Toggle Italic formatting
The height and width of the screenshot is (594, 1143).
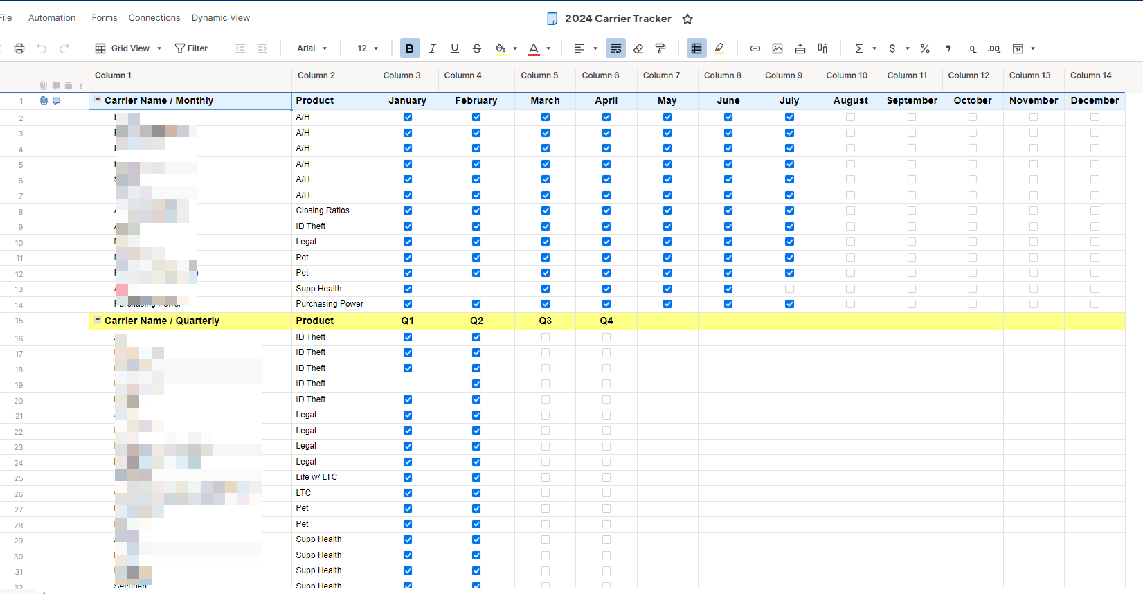(433, 48)
